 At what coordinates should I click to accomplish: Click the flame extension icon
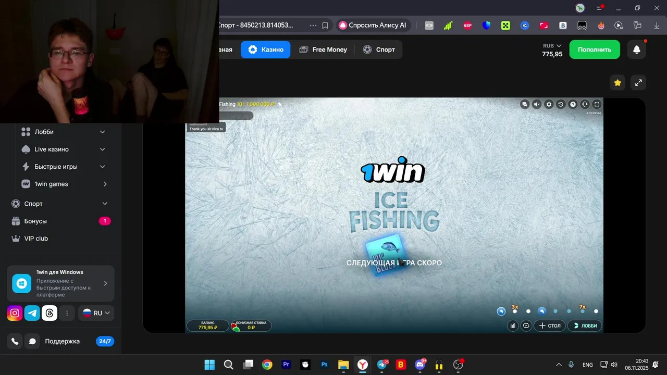(601, 26)
